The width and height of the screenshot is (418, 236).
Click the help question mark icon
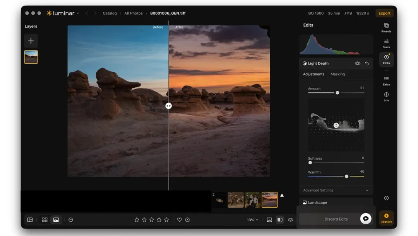tap(386, 198)
